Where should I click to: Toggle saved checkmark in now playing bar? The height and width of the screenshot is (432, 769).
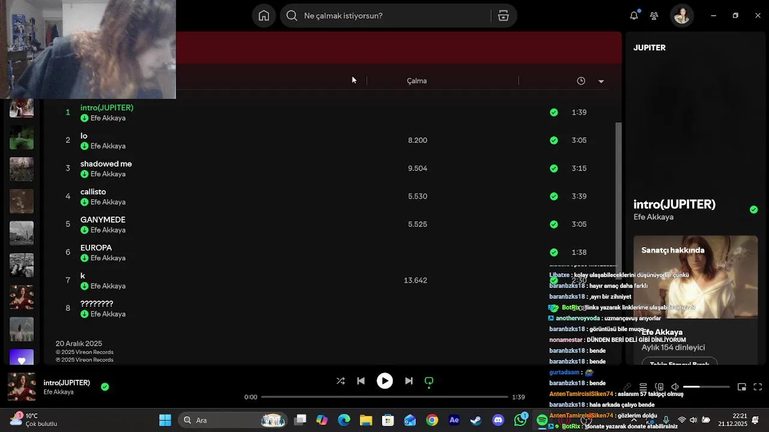point(105,387)
